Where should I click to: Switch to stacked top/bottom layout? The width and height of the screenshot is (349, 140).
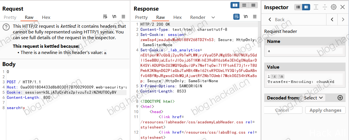click(x=244, y=5)
